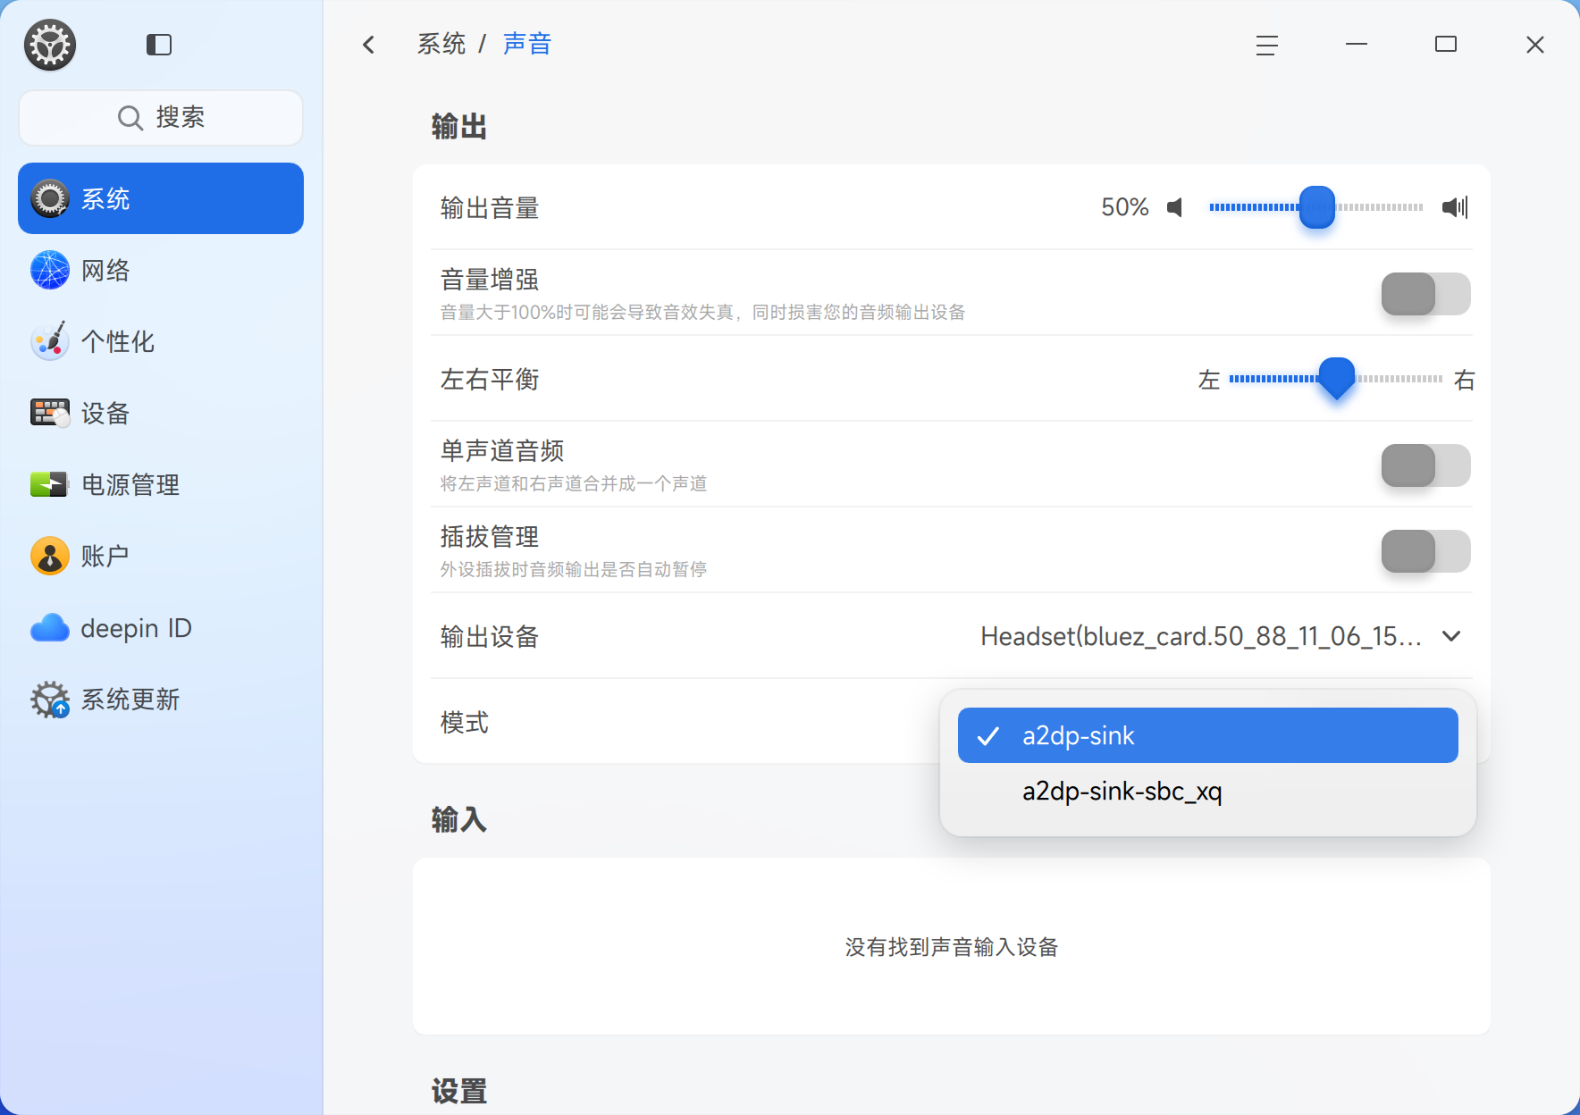The image size is (1580, 1115).
Task: Click the 左 balance label
Action: (1209, 380)
